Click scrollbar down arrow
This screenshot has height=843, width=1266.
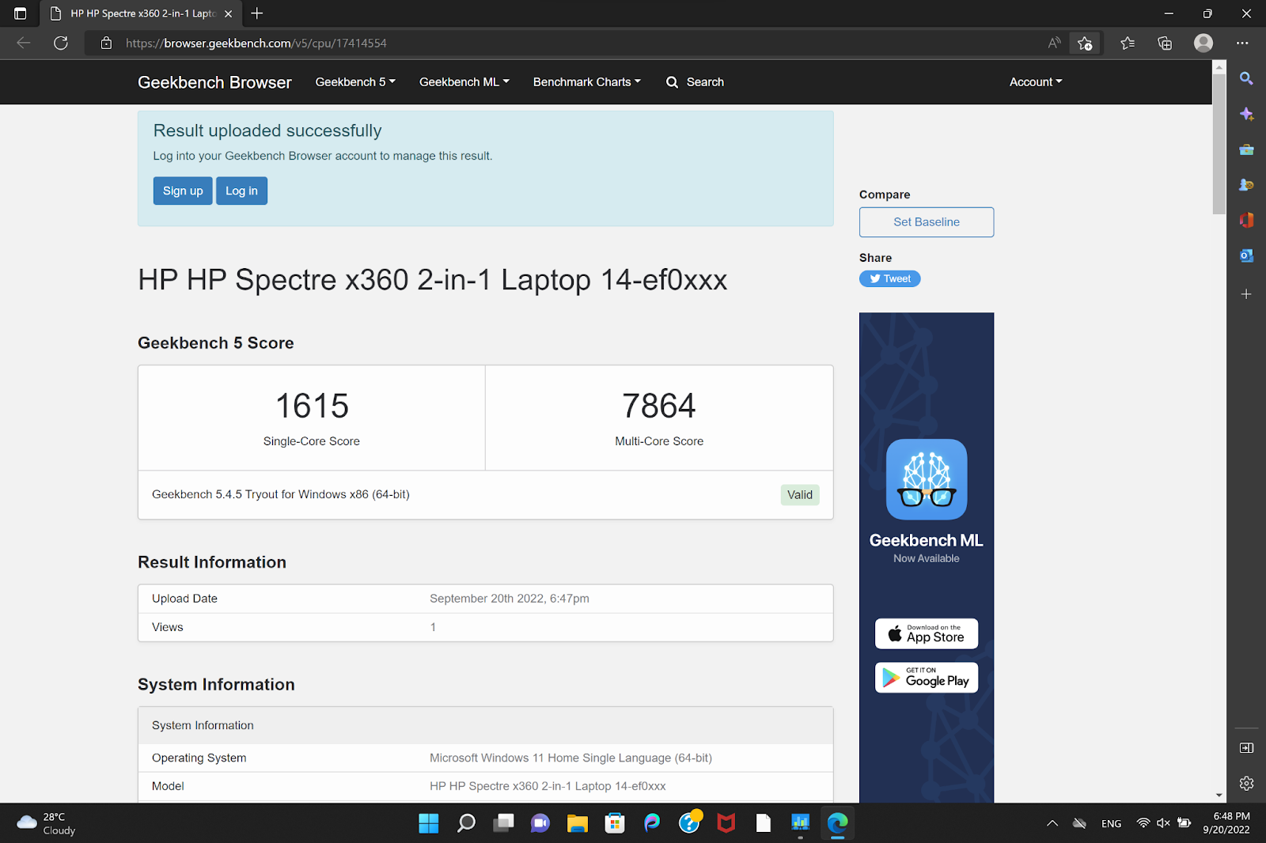tap(1219, 795)
